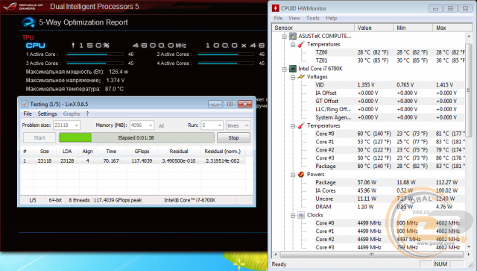Open the Tools menu in HWMonitor
477x271 pixels.
click(313, 18)
